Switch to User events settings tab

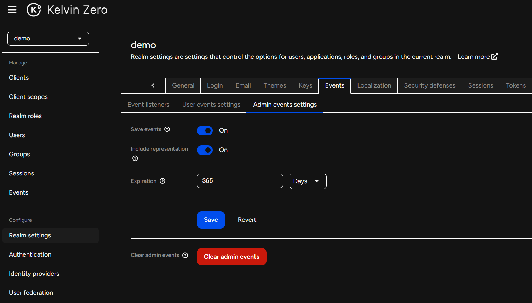(x=211, y=105)
